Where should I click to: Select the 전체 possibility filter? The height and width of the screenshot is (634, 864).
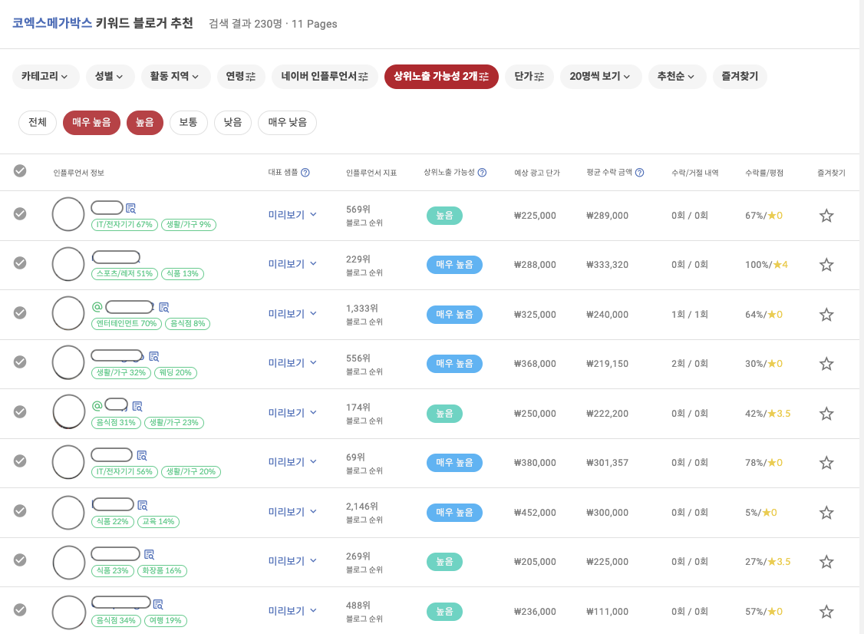tap(38, 122)
